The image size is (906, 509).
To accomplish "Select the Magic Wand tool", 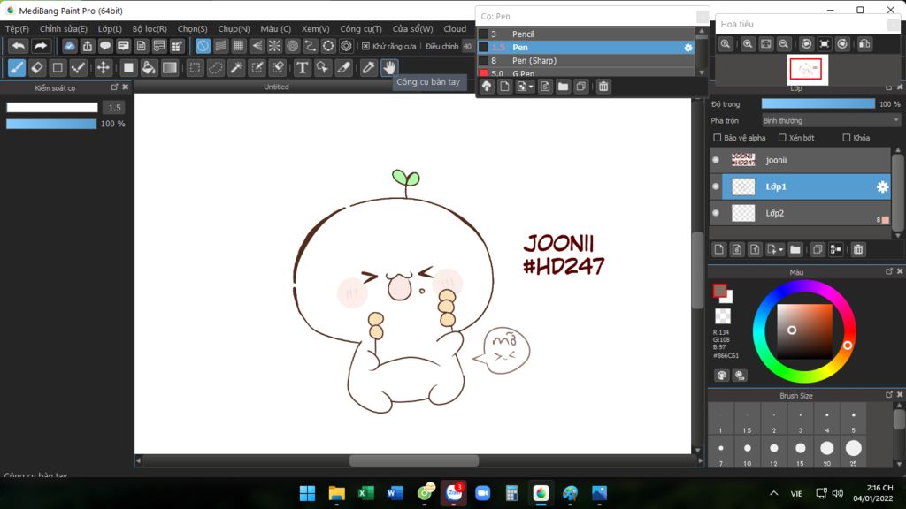I will pyautogui.click(x=235, y=67).
